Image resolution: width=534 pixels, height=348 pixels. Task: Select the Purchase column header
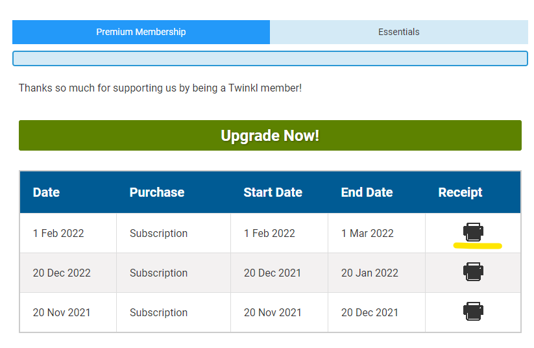click(x=157, y=192)
